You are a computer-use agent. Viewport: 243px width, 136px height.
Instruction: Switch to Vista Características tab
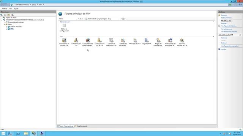pyautogui.click(x=66, y=126)
